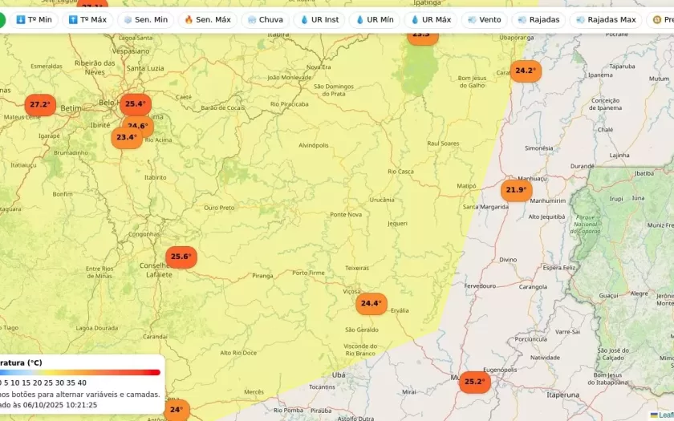Switch to UR Mín humidity layer

pos(374,20)
